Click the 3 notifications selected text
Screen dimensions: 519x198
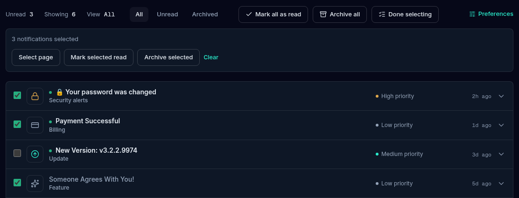click(45, 39)
